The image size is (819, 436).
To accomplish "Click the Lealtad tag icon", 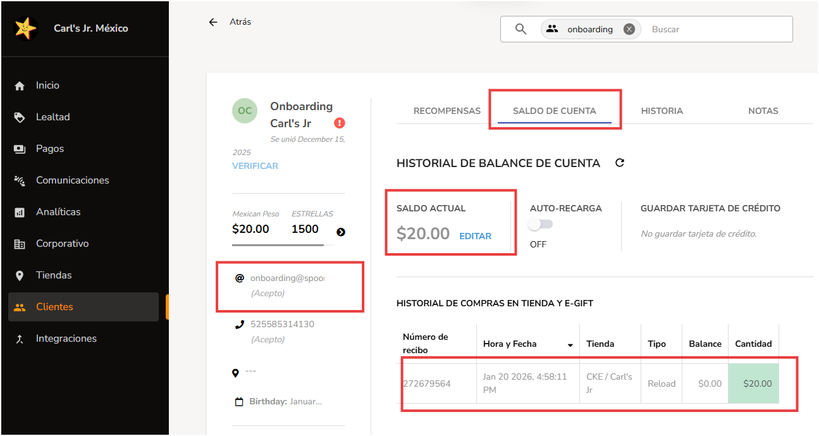I will click(x=20, y=118).
